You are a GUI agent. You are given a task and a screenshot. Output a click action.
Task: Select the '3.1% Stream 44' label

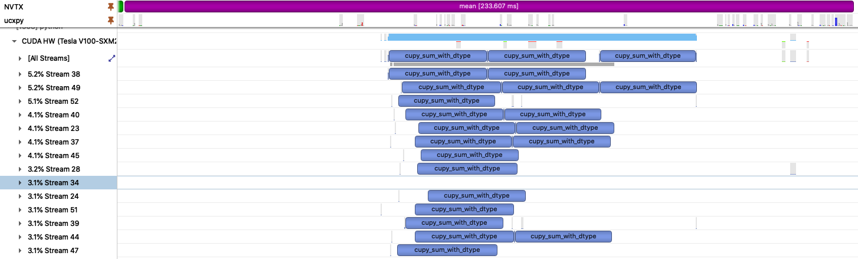click(x=53, y=237)
